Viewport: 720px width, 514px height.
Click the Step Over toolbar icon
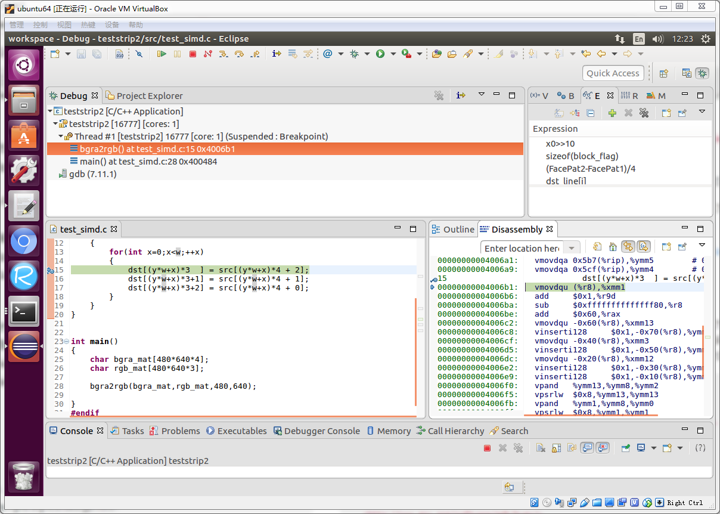pyautogui.click(x=239, y=54)
